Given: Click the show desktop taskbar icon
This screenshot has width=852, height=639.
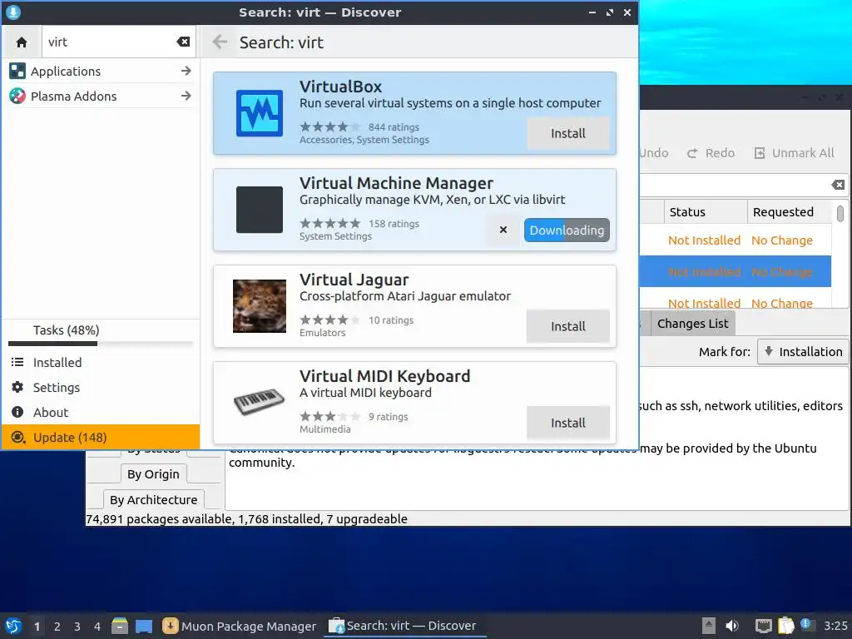Looking at the screenshot, I should pos(144,627).
